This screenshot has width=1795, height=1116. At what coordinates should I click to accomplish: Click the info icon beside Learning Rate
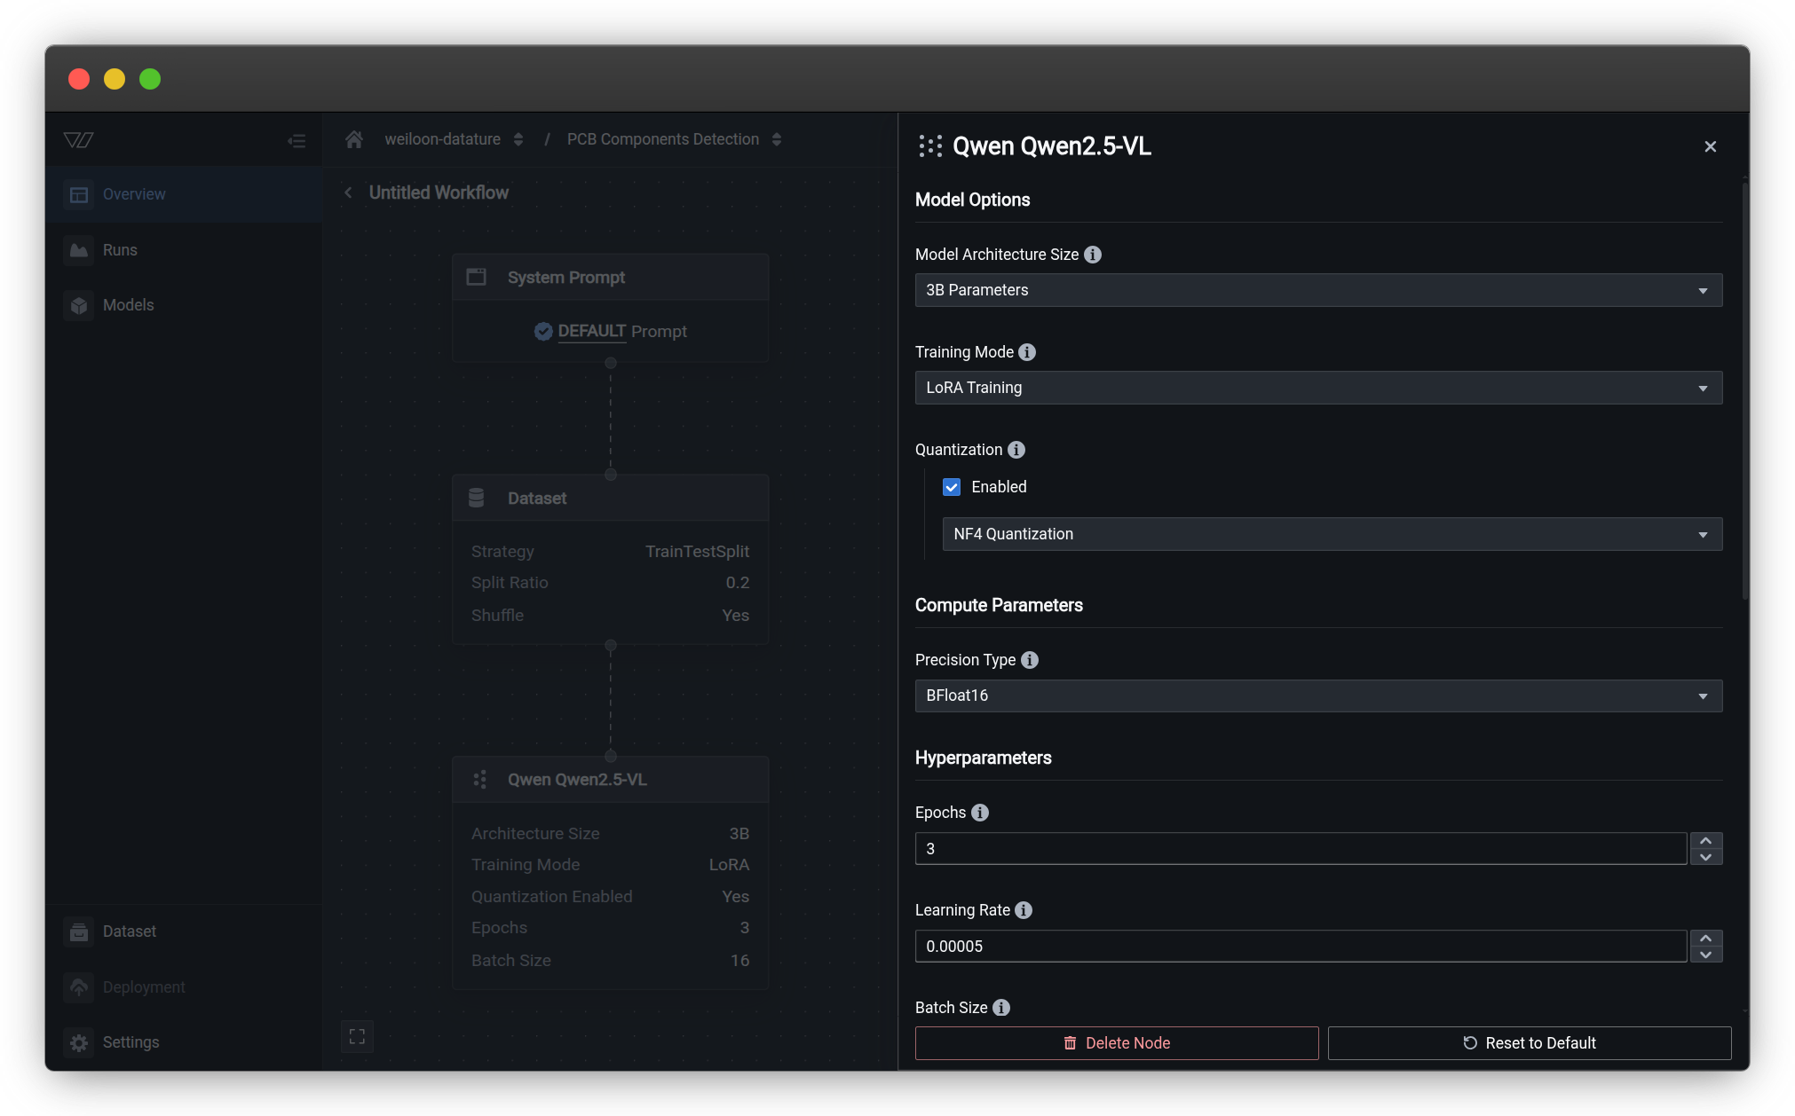[x=1024, y=910]
